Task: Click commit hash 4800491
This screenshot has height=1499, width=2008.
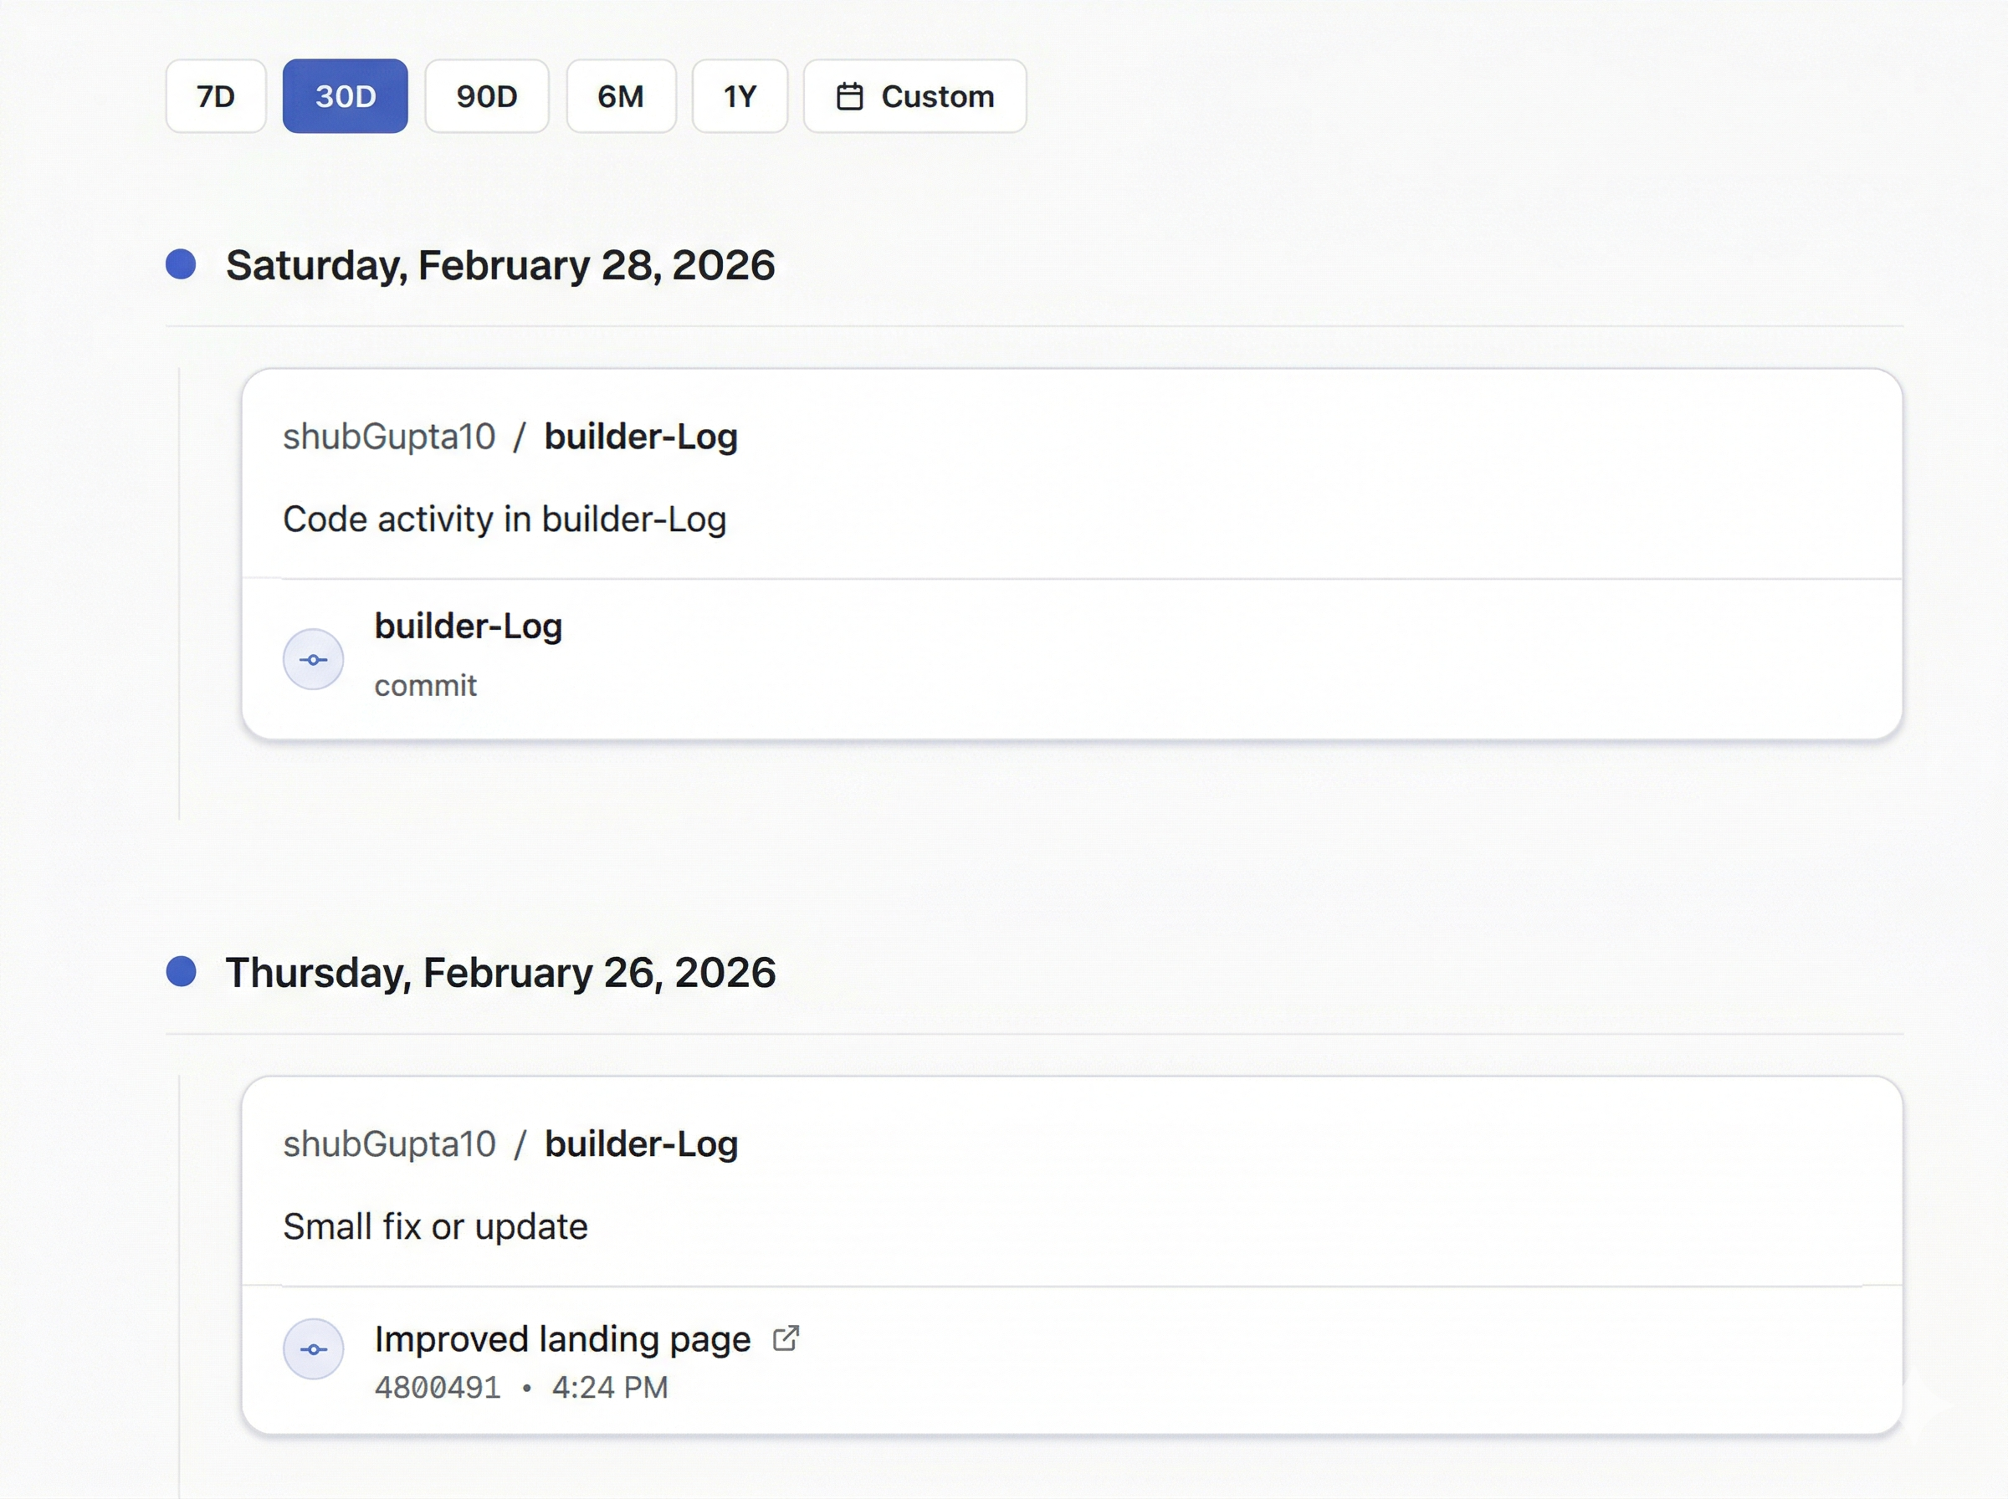Action: 439,1386
